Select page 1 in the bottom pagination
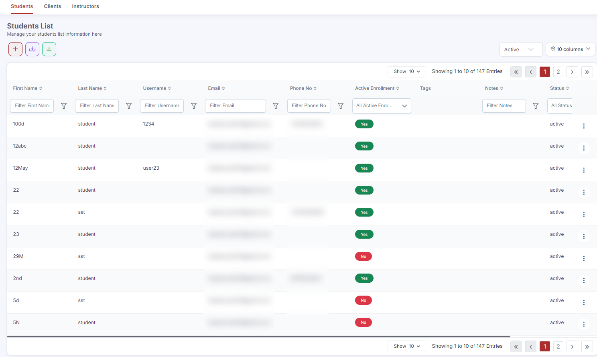 (x=545, y=347)
